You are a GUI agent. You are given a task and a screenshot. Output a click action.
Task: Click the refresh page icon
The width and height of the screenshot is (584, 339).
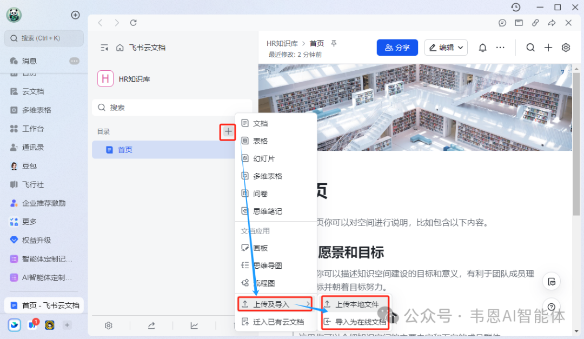(x=134, y=23)
